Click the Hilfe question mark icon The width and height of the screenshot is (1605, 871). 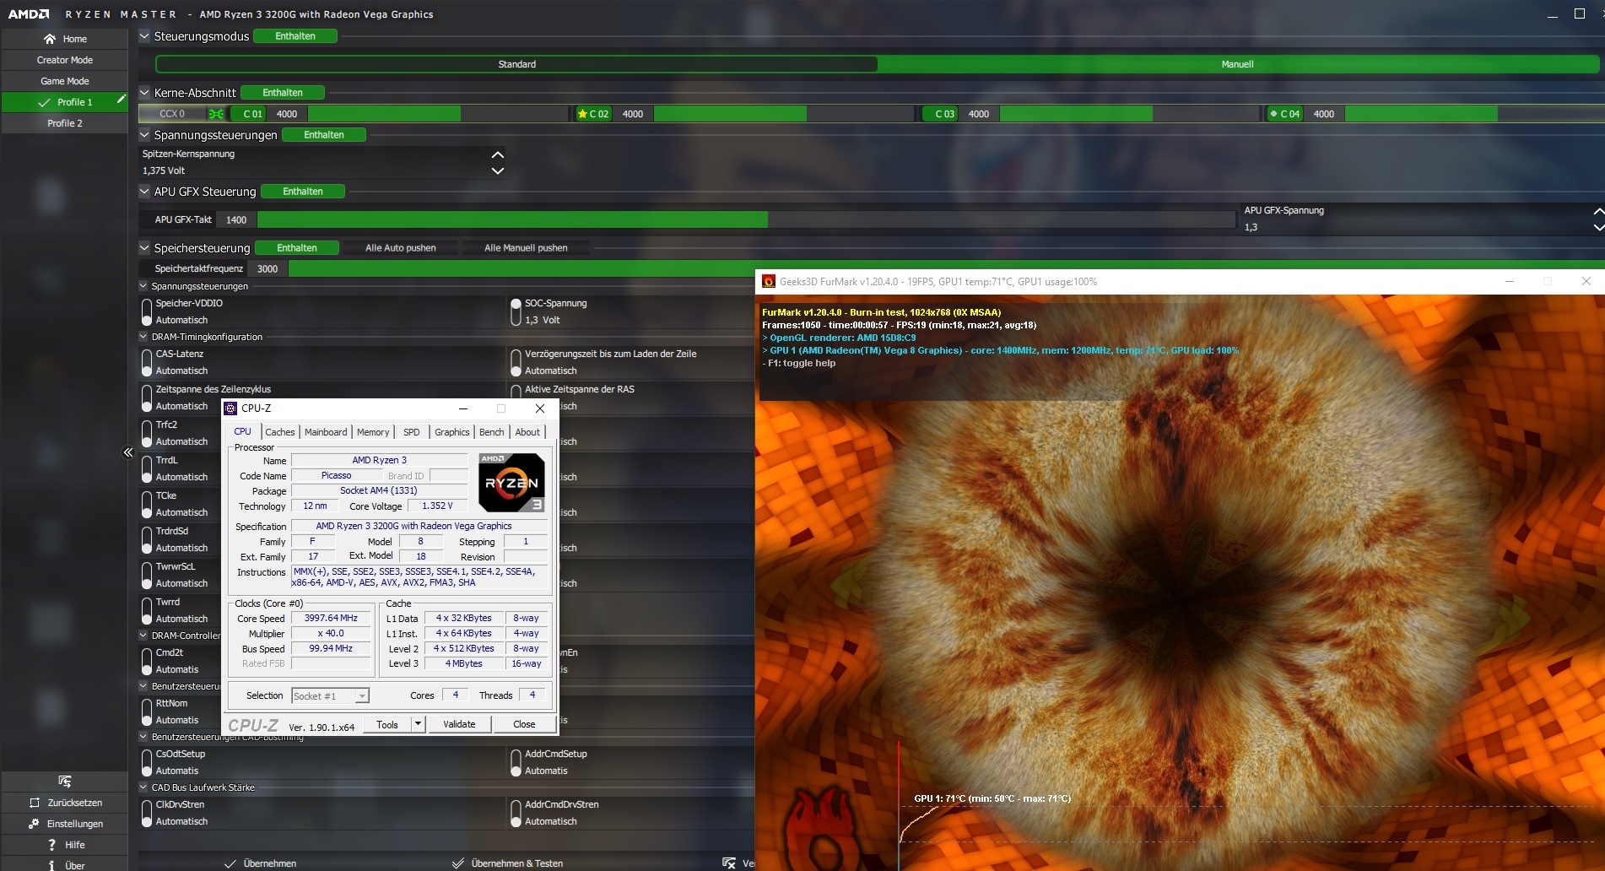51,845
